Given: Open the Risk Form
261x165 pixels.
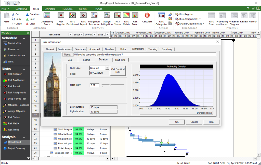Looking at the screenshot, I should [x=211, y=18].
